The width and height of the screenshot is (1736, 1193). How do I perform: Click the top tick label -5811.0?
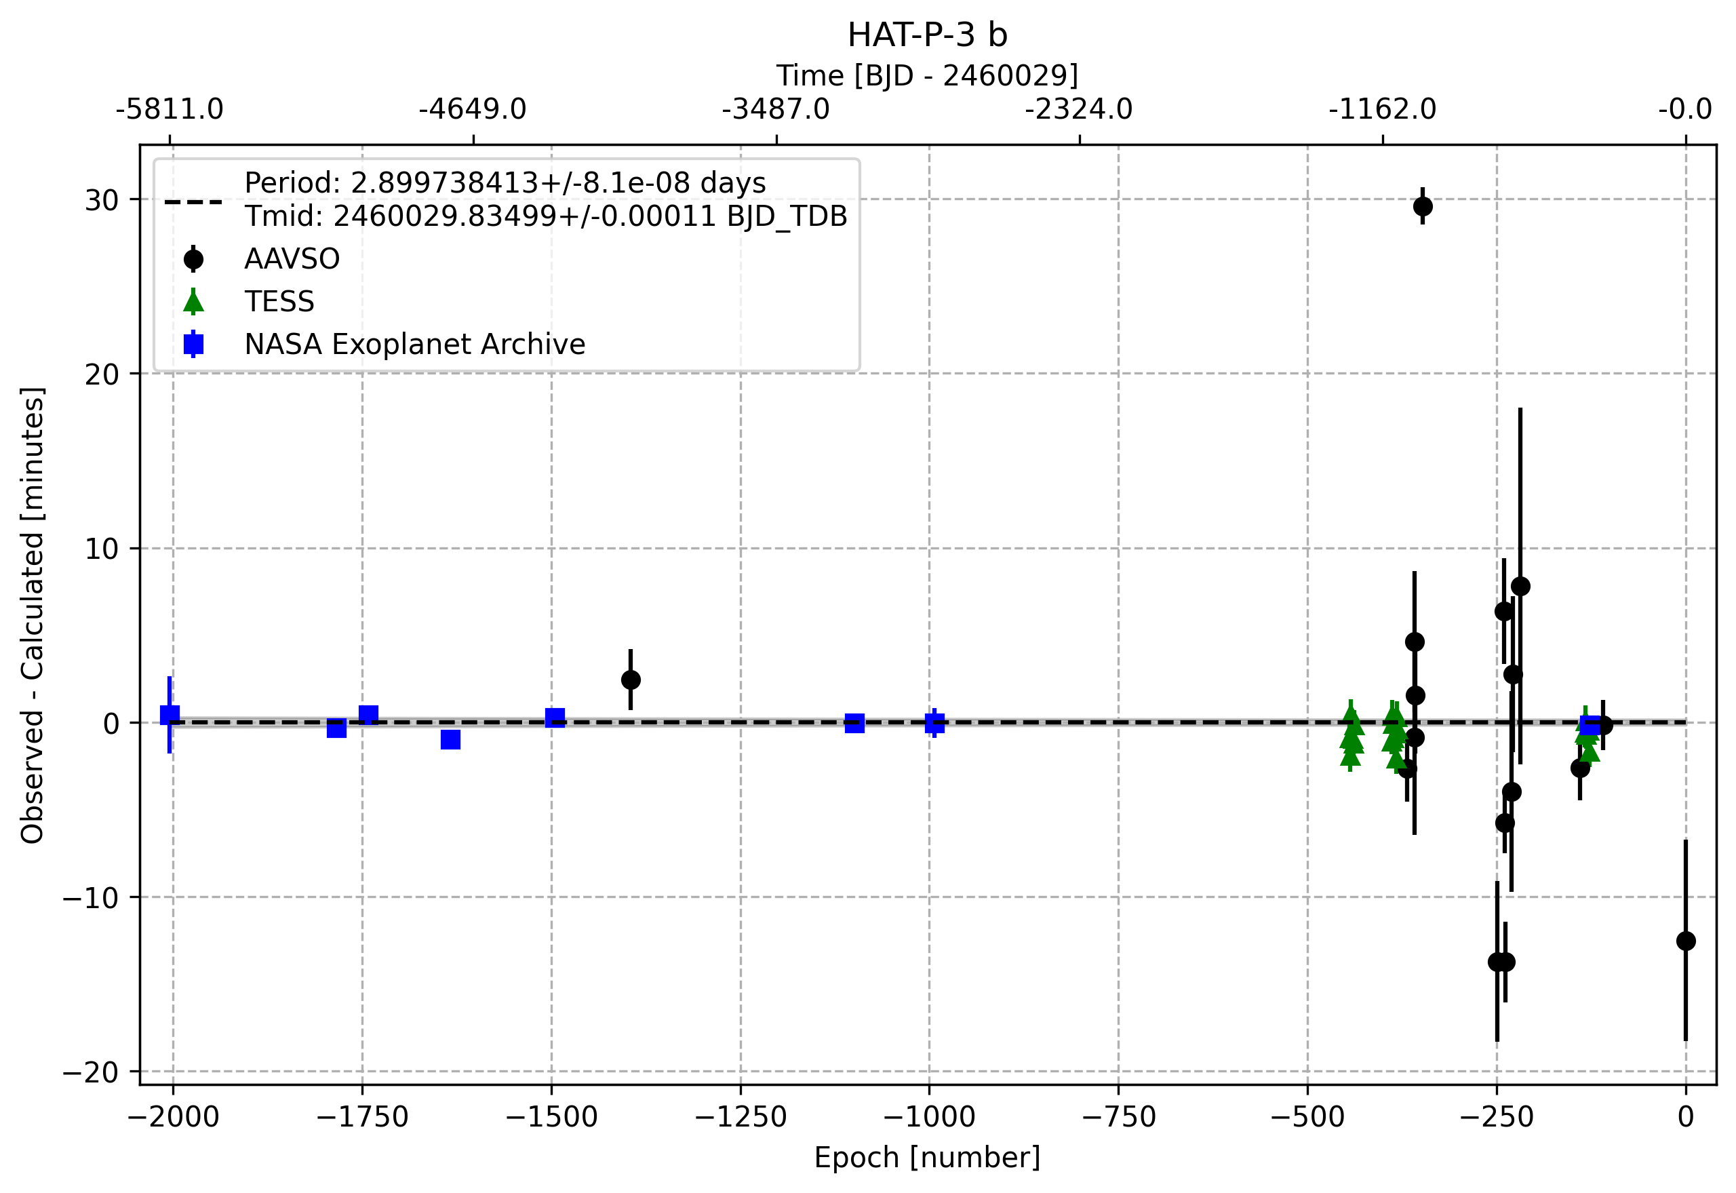[170, 109]
